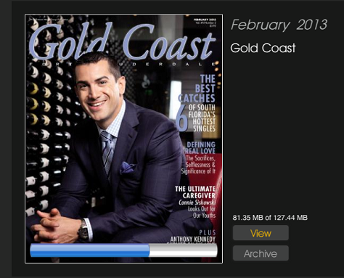This screenshot has height=278, width=344.
Task: Click the 'Defining Real Love' cover headline
Action: 200,148
